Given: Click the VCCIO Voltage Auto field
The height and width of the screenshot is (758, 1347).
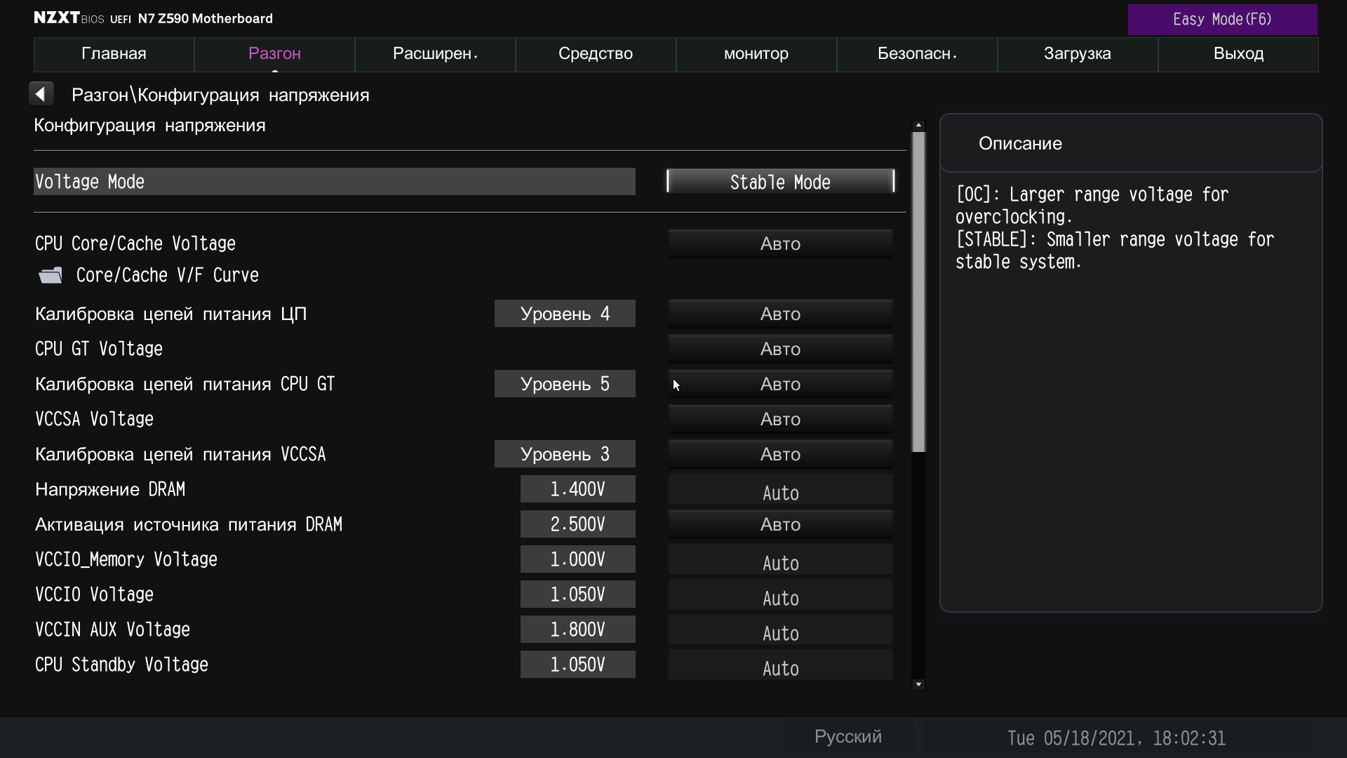Looking at the screenshot, I should click(x=780, y=596).
